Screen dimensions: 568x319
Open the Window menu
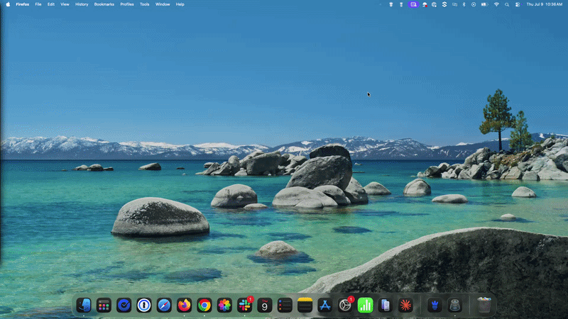(x=163, y=4)
